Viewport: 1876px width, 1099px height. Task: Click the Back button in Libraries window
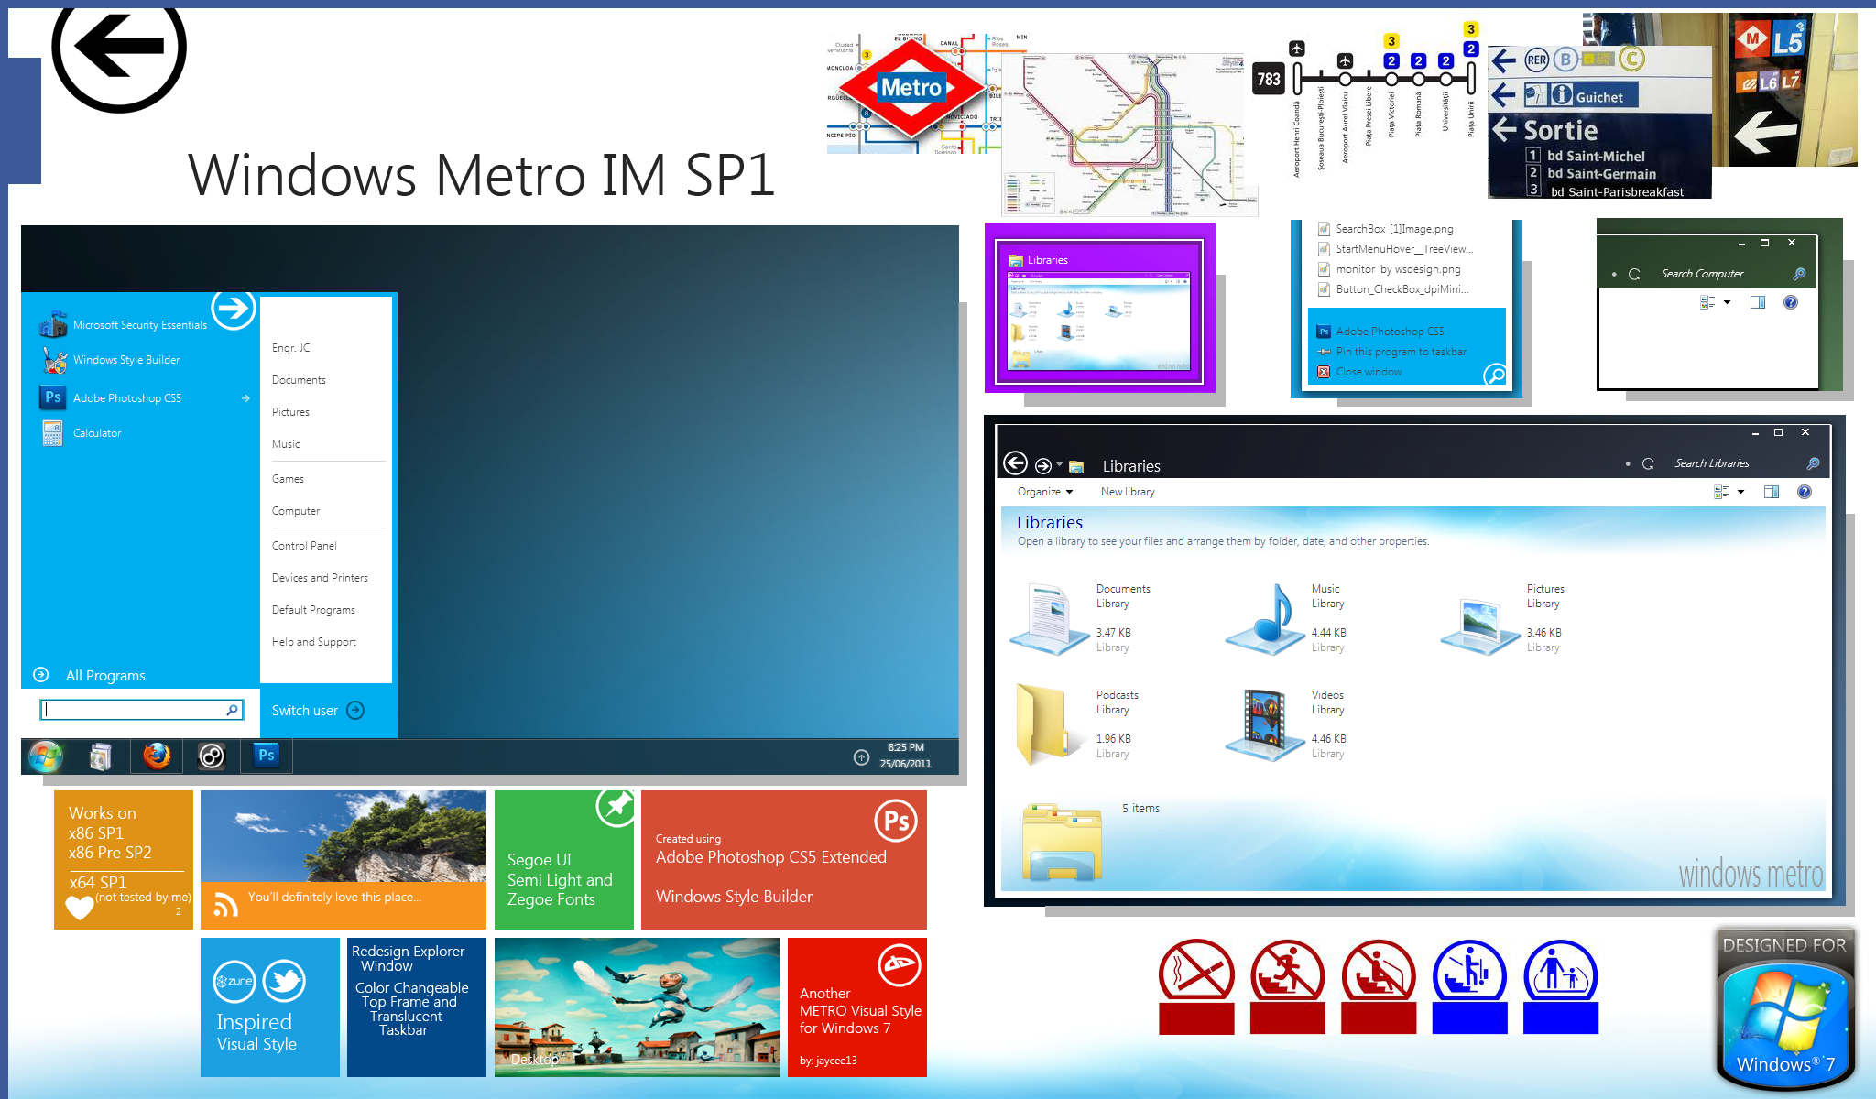point(1015,463)
